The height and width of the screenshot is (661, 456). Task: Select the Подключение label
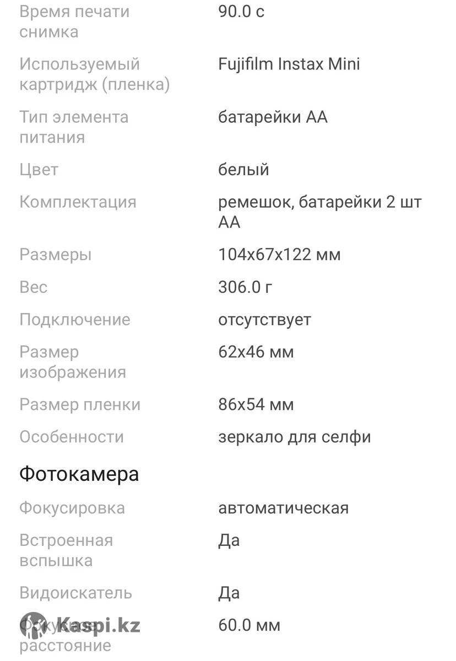(x=75, y=319)
